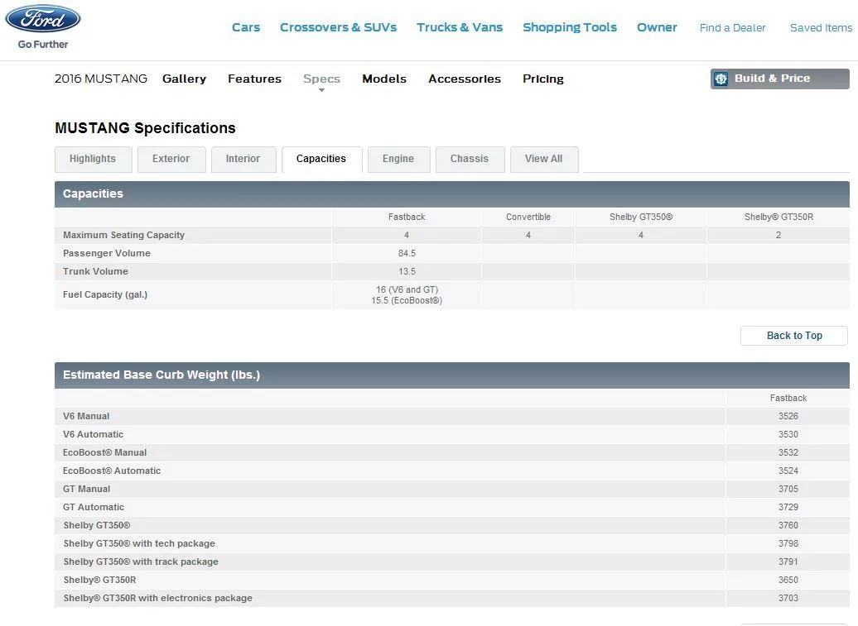Switch to the Exterior tab

[171, 159]
